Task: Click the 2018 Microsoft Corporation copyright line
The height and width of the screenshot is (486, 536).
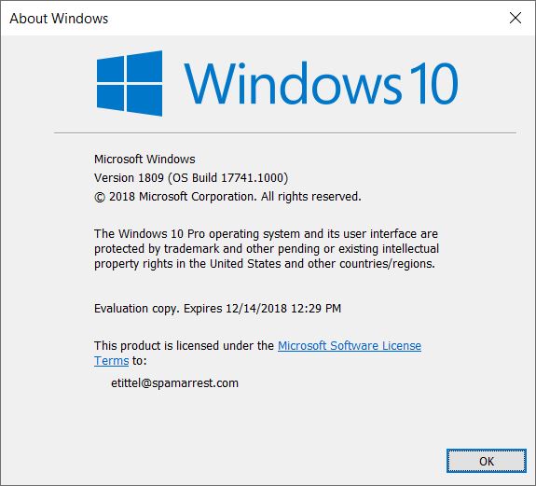Action: (227, 197)
